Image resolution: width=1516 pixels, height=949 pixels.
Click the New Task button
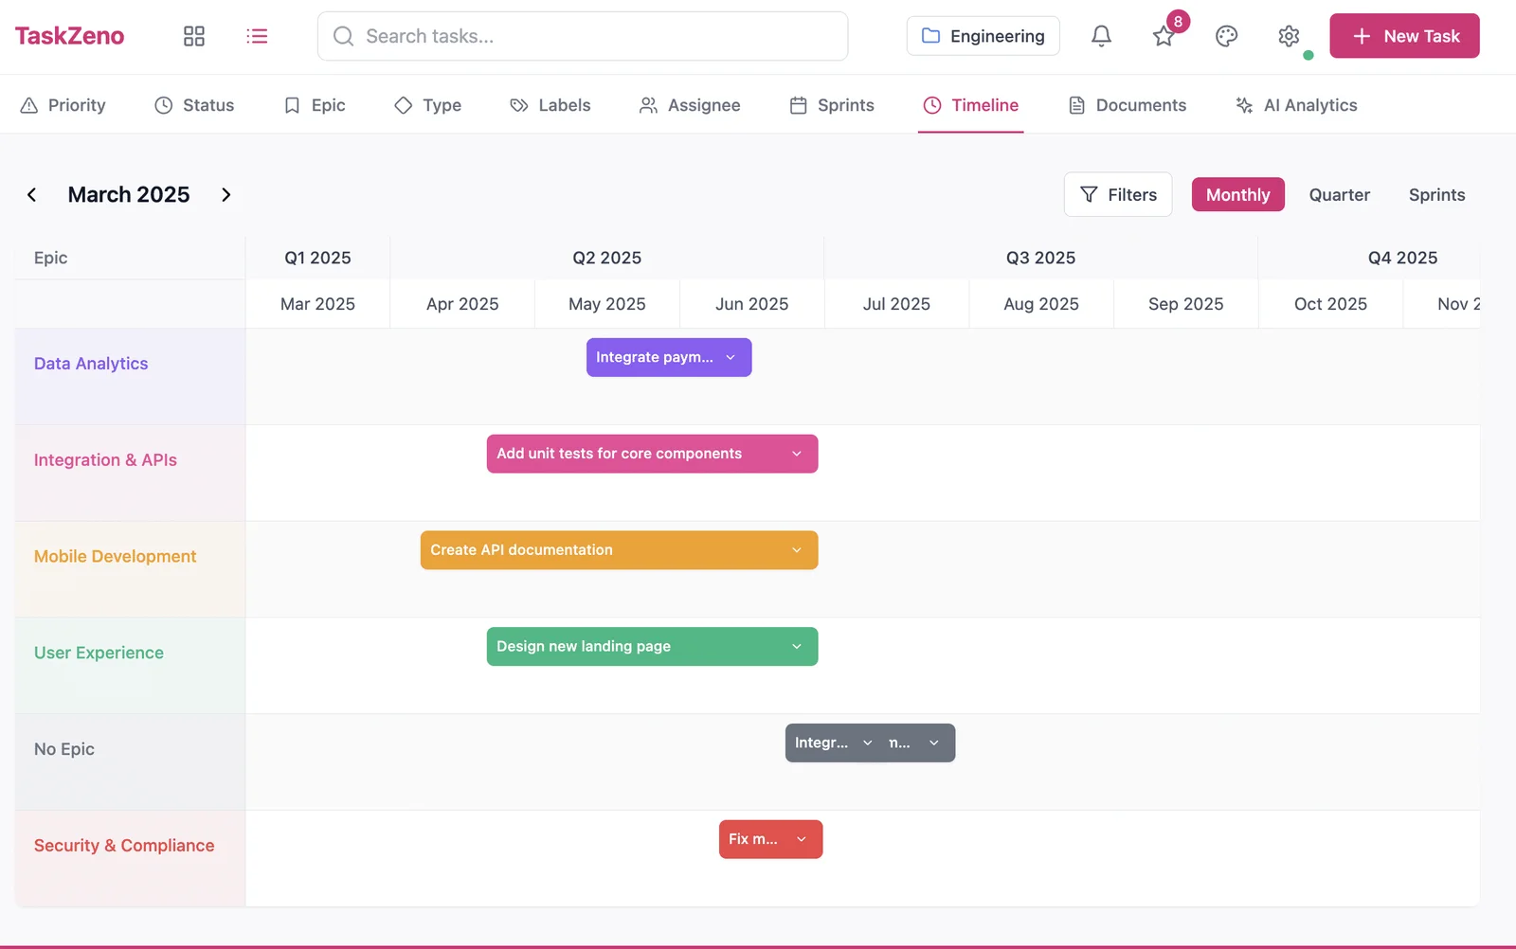click(x=1404, y=36)
